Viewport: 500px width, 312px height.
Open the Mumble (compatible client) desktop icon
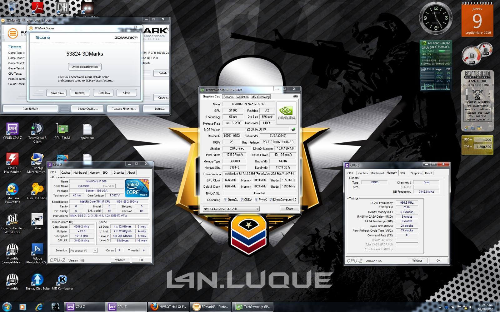click(x=12, y=254)
